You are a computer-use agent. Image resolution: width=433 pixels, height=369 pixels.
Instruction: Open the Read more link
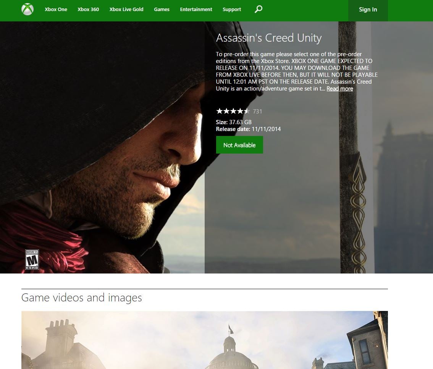pos(339,88)
